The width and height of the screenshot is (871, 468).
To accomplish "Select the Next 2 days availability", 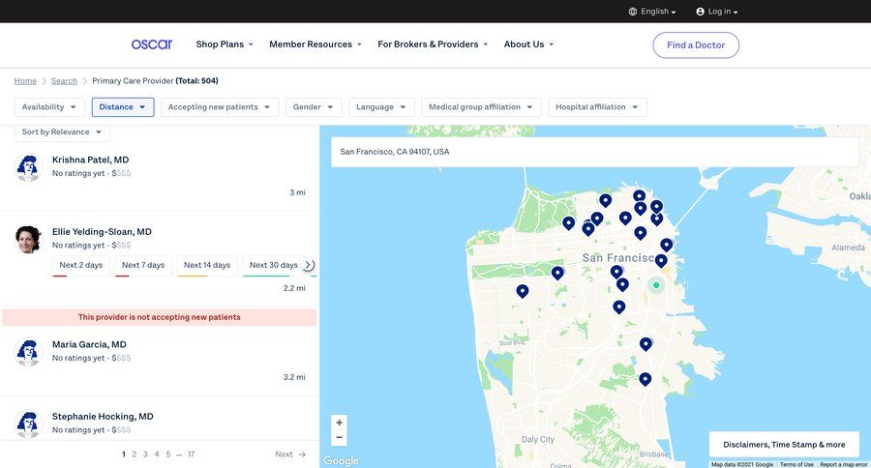I will coord(81,265).
